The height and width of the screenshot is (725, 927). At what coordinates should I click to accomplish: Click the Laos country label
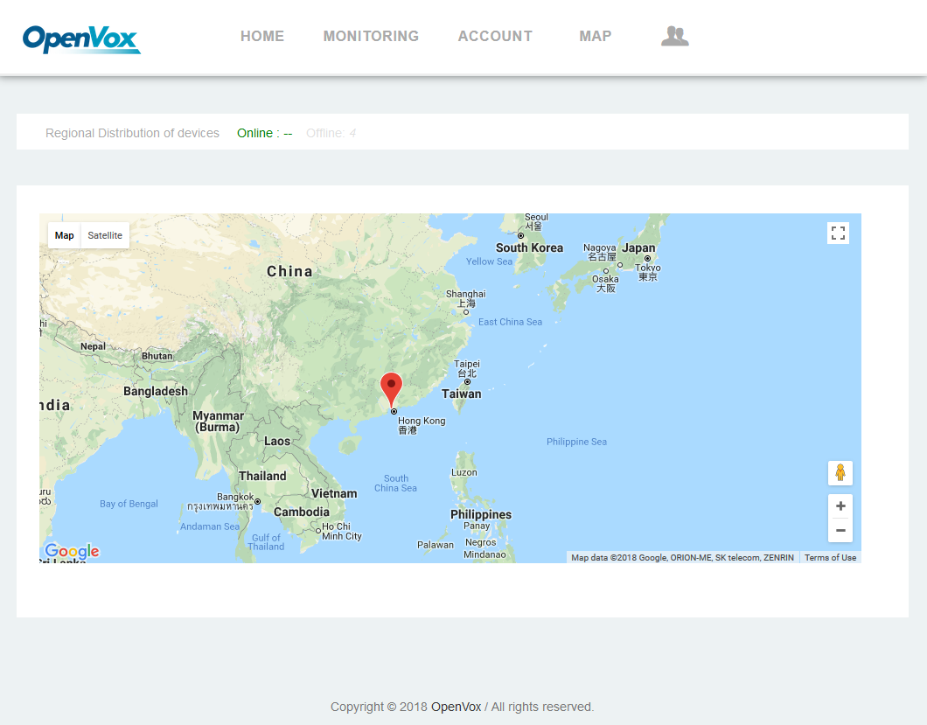click(x=277, y=441)
